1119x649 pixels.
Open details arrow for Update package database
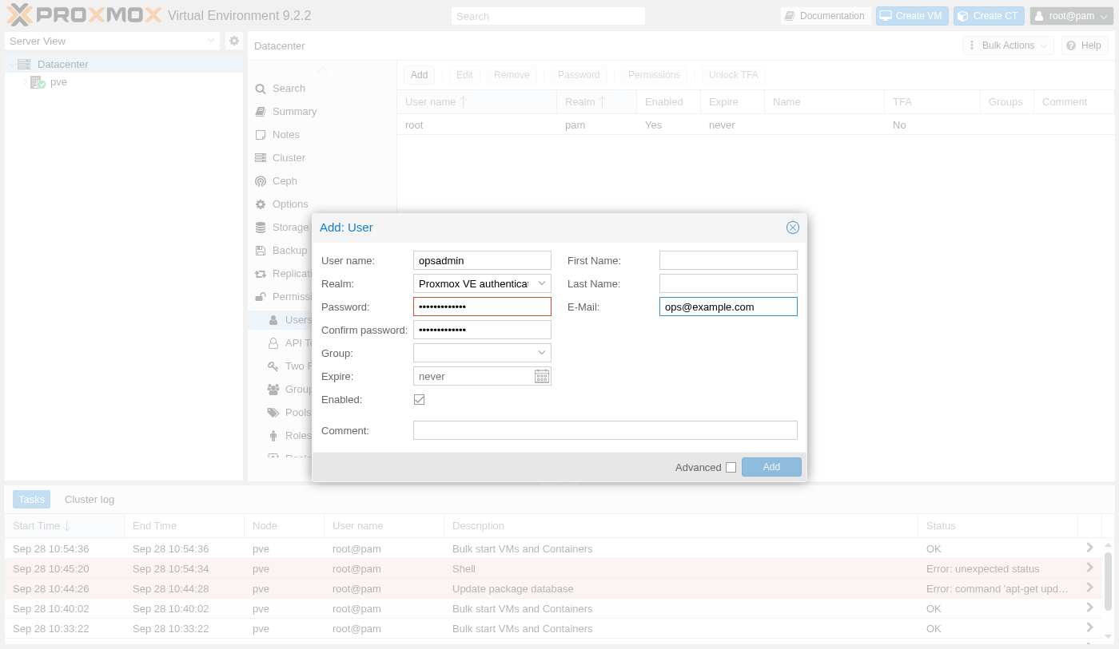(x=1089, y=588)
